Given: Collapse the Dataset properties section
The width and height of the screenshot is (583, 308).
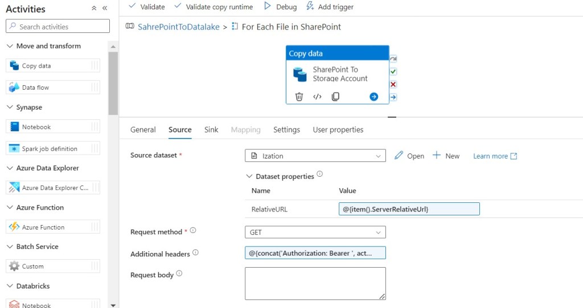Looking at the screenshot, I should [x=249, y=176].
